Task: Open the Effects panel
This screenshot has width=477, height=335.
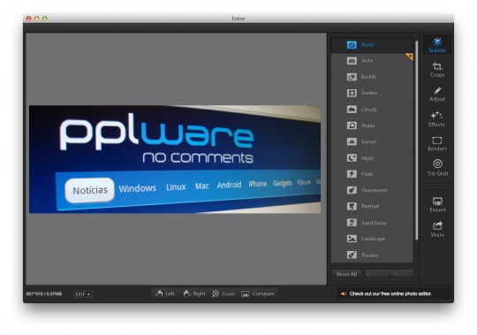Action: [x=437, y=119]
